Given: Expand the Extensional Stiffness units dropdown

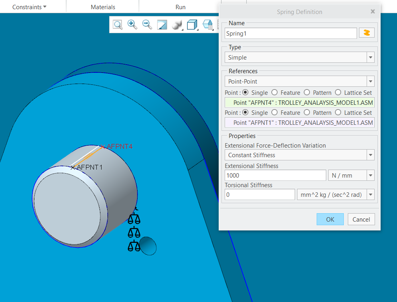Looking at the screenshot, I should point(370,175).
